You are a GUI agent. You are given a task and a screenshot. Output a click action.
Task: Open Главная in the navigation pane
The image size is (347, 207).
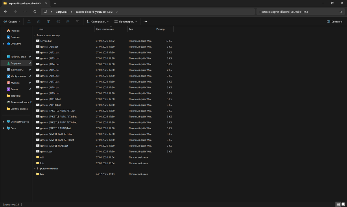pos(13,31)
